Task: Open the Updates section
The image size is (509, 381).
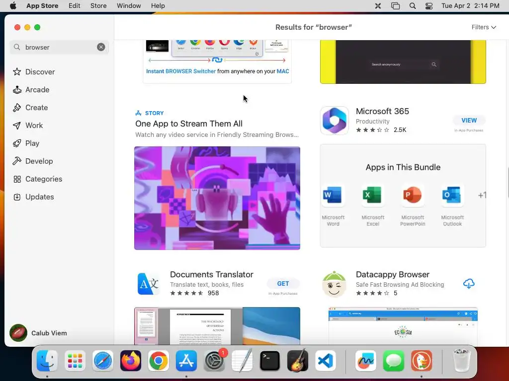Action: coord(33,196)
